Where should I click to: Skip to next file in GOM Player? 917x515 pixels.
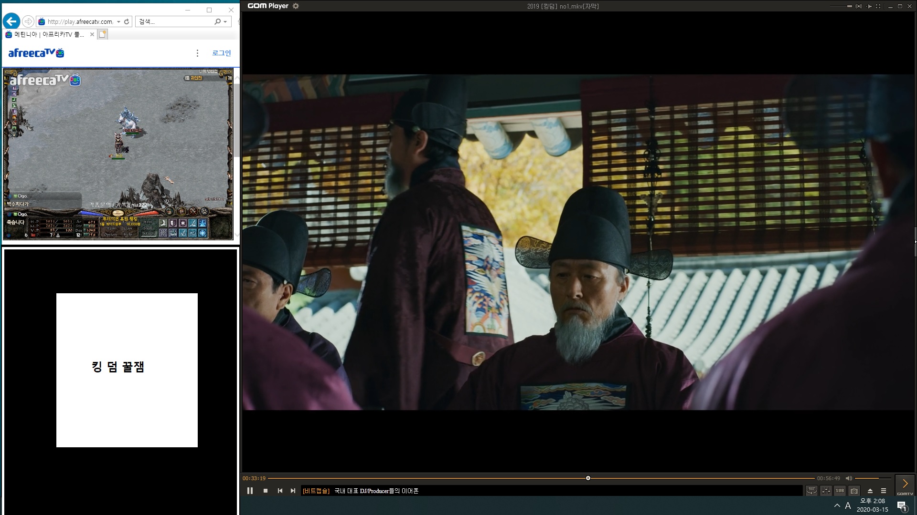click(x=293, y=491)
